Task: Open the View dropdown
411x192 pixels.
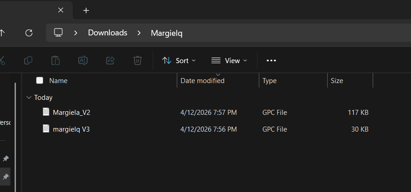Action: [x=229, y=61]
